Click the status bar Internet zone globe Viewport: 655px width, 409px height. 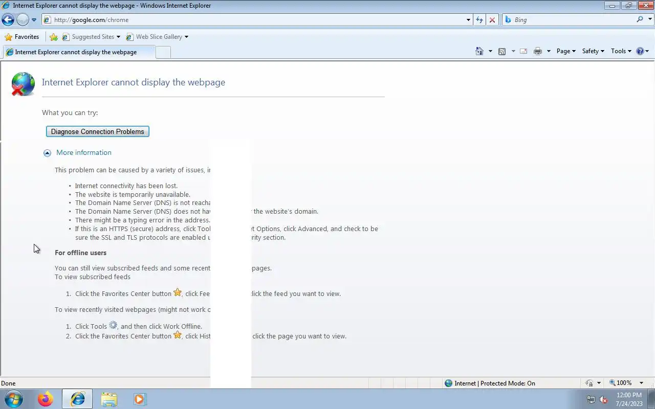click(449, 383)
